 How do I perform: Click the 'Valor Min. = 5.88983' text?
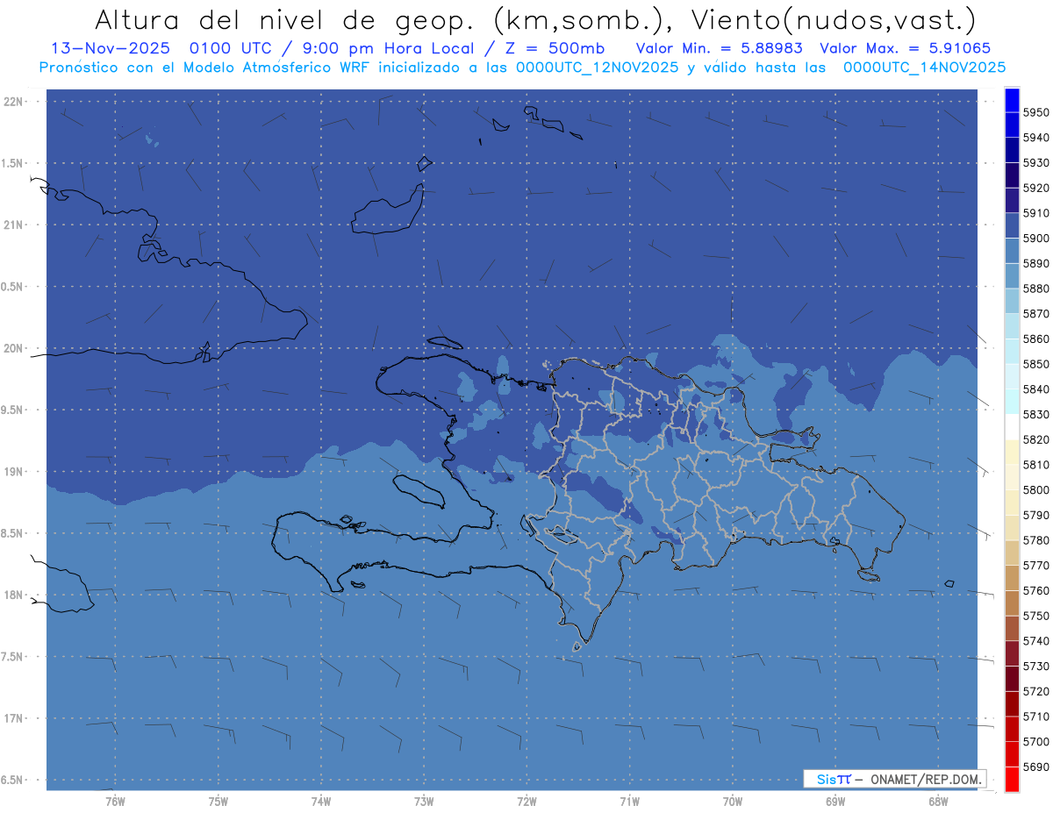pos(720,49)
